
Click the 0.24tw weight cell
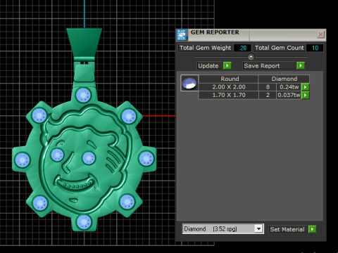(x=289, y=87)
